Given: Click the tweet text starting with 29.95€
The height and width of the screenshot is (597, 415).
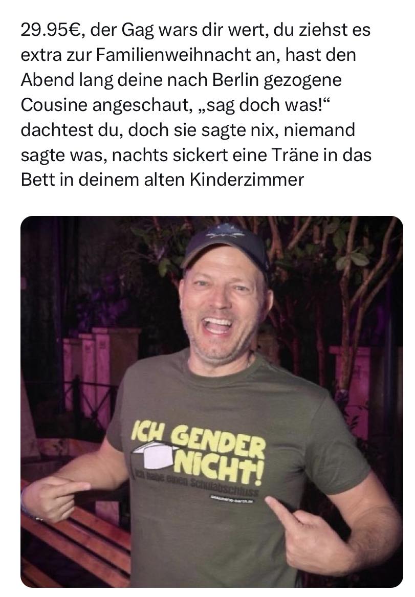Looking at the screenshot, I should coord(195,105).
